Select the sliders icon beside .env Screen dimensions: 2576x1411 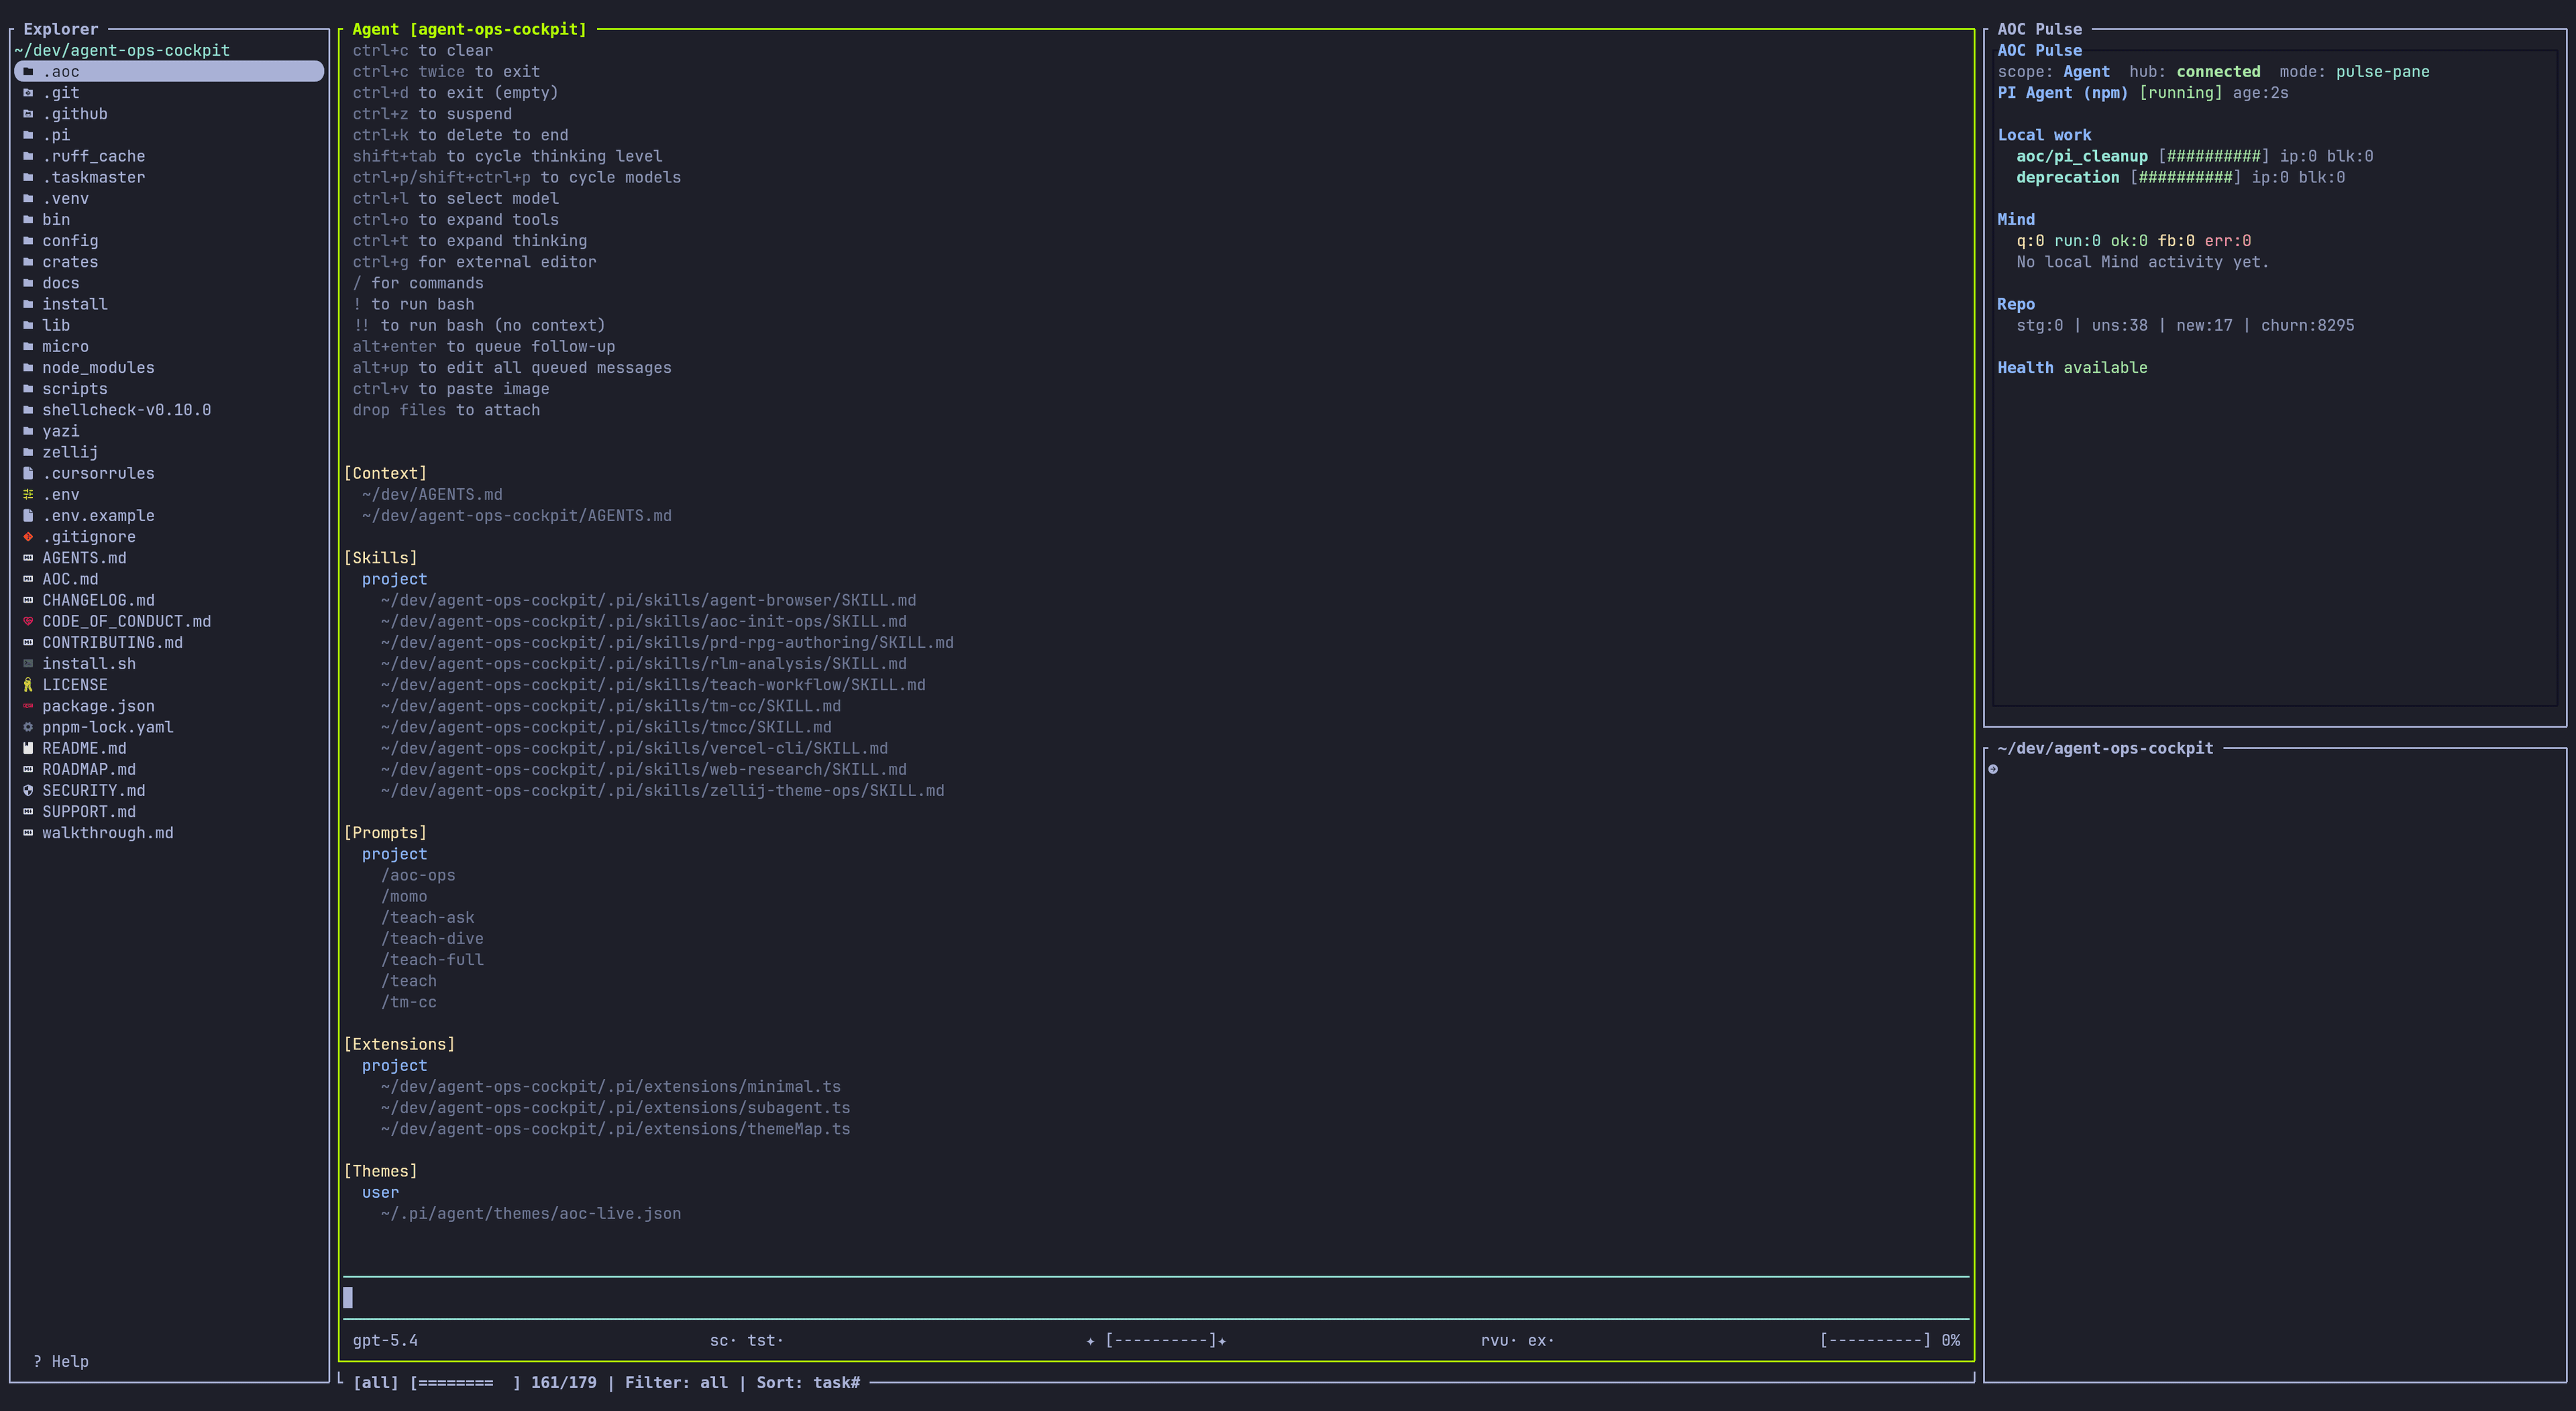pyautogui.click(x=27, y=494)
